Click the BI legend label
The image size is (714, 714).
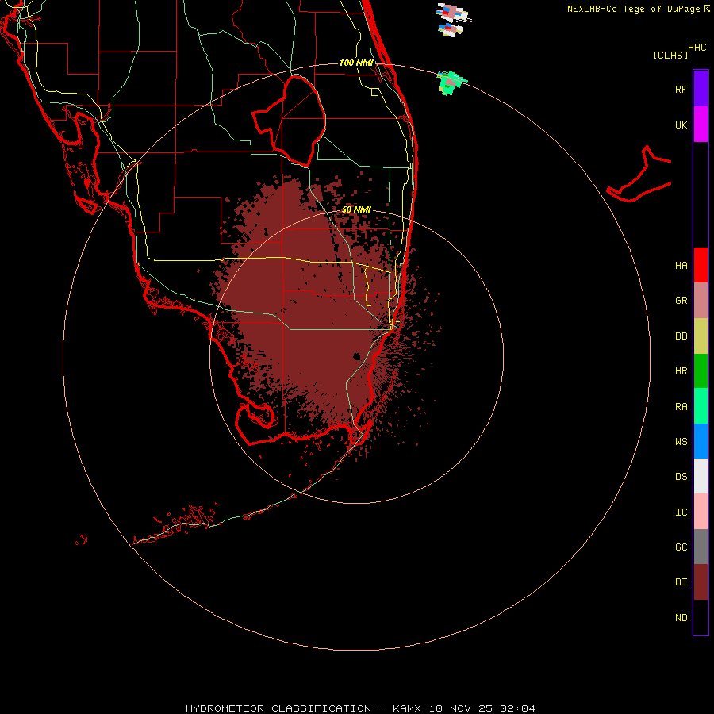[x=681, y=582]
